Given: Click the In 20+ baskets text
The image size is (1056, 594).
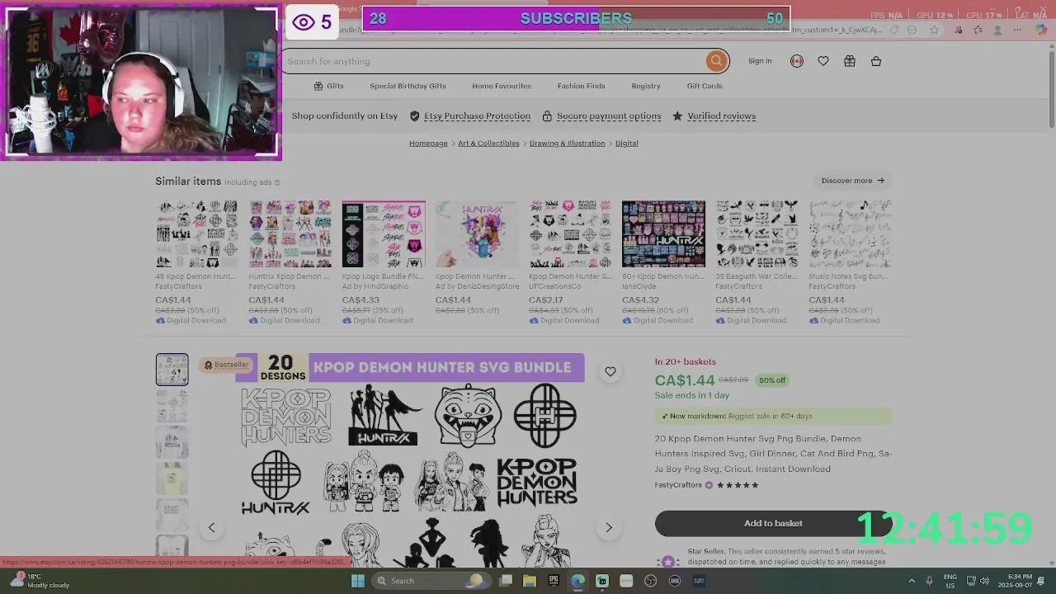Looking at the screenshot, I should [685, 361].
